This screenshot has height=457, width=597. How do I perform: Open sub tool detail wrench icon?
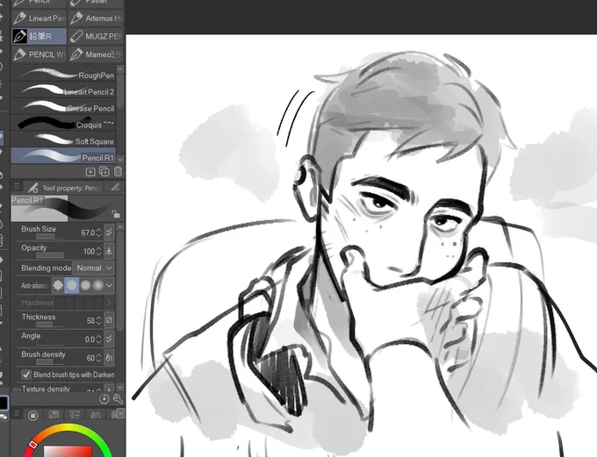[118, 399]
